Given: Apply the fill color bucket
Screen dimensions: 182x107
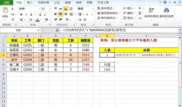Looking at the screenshot, I should click(31, 20).
